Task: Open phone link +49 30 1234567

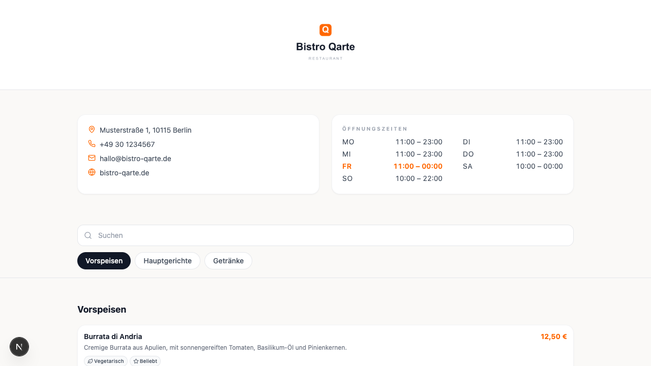Action: [127, 144]
